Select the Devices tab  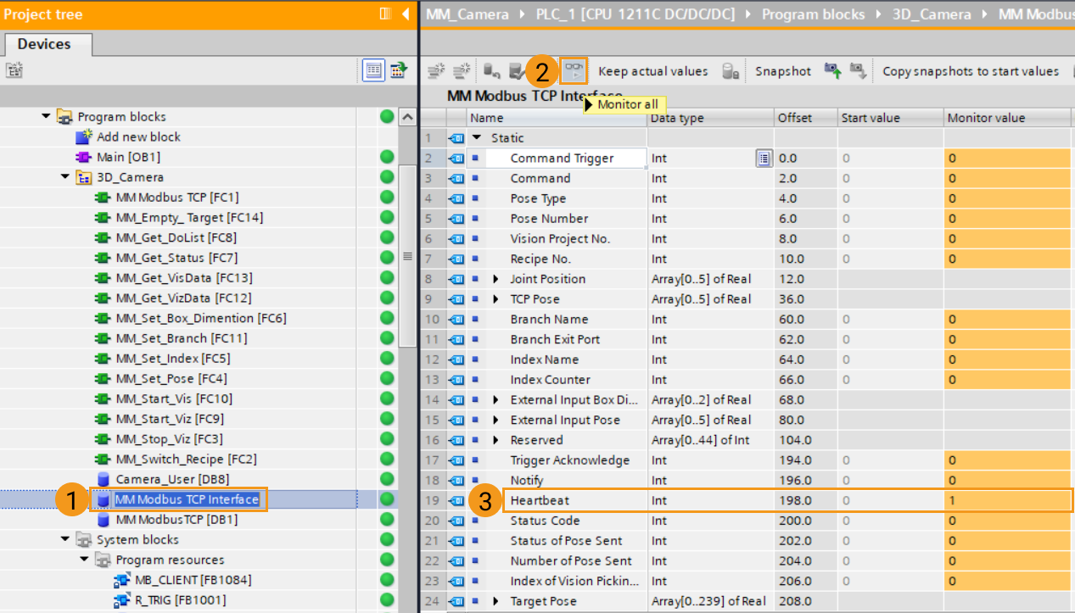point(44,44)
